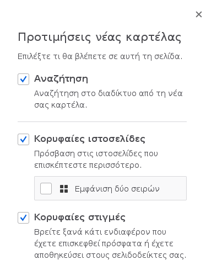Image resolution: width=206 pixels, height=265 pixels.
Task: Close the new tab preferences panel
Action: [199, 14]
